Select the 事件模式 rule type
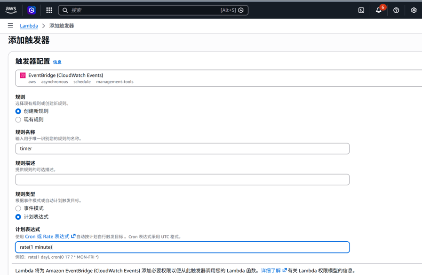Viewport: 422px width, 275px height. coord(18,208)
